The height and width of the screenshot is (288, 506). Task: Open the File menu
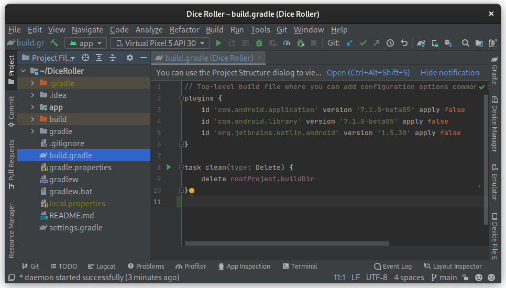coord(15,30)
